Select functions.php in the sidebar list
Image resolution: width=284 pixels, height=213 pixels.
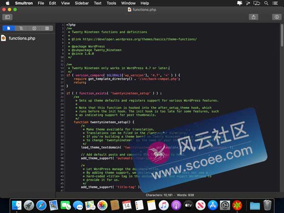[22, 38]
